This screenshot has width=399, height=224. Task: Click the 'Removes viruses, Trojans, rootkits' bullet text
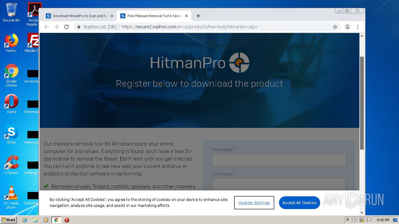pos(124,186)
